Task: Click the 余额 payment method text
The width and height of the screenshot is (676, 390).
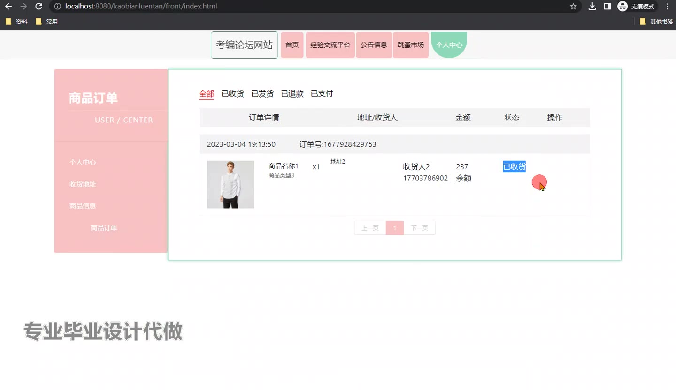Action: 464,178
